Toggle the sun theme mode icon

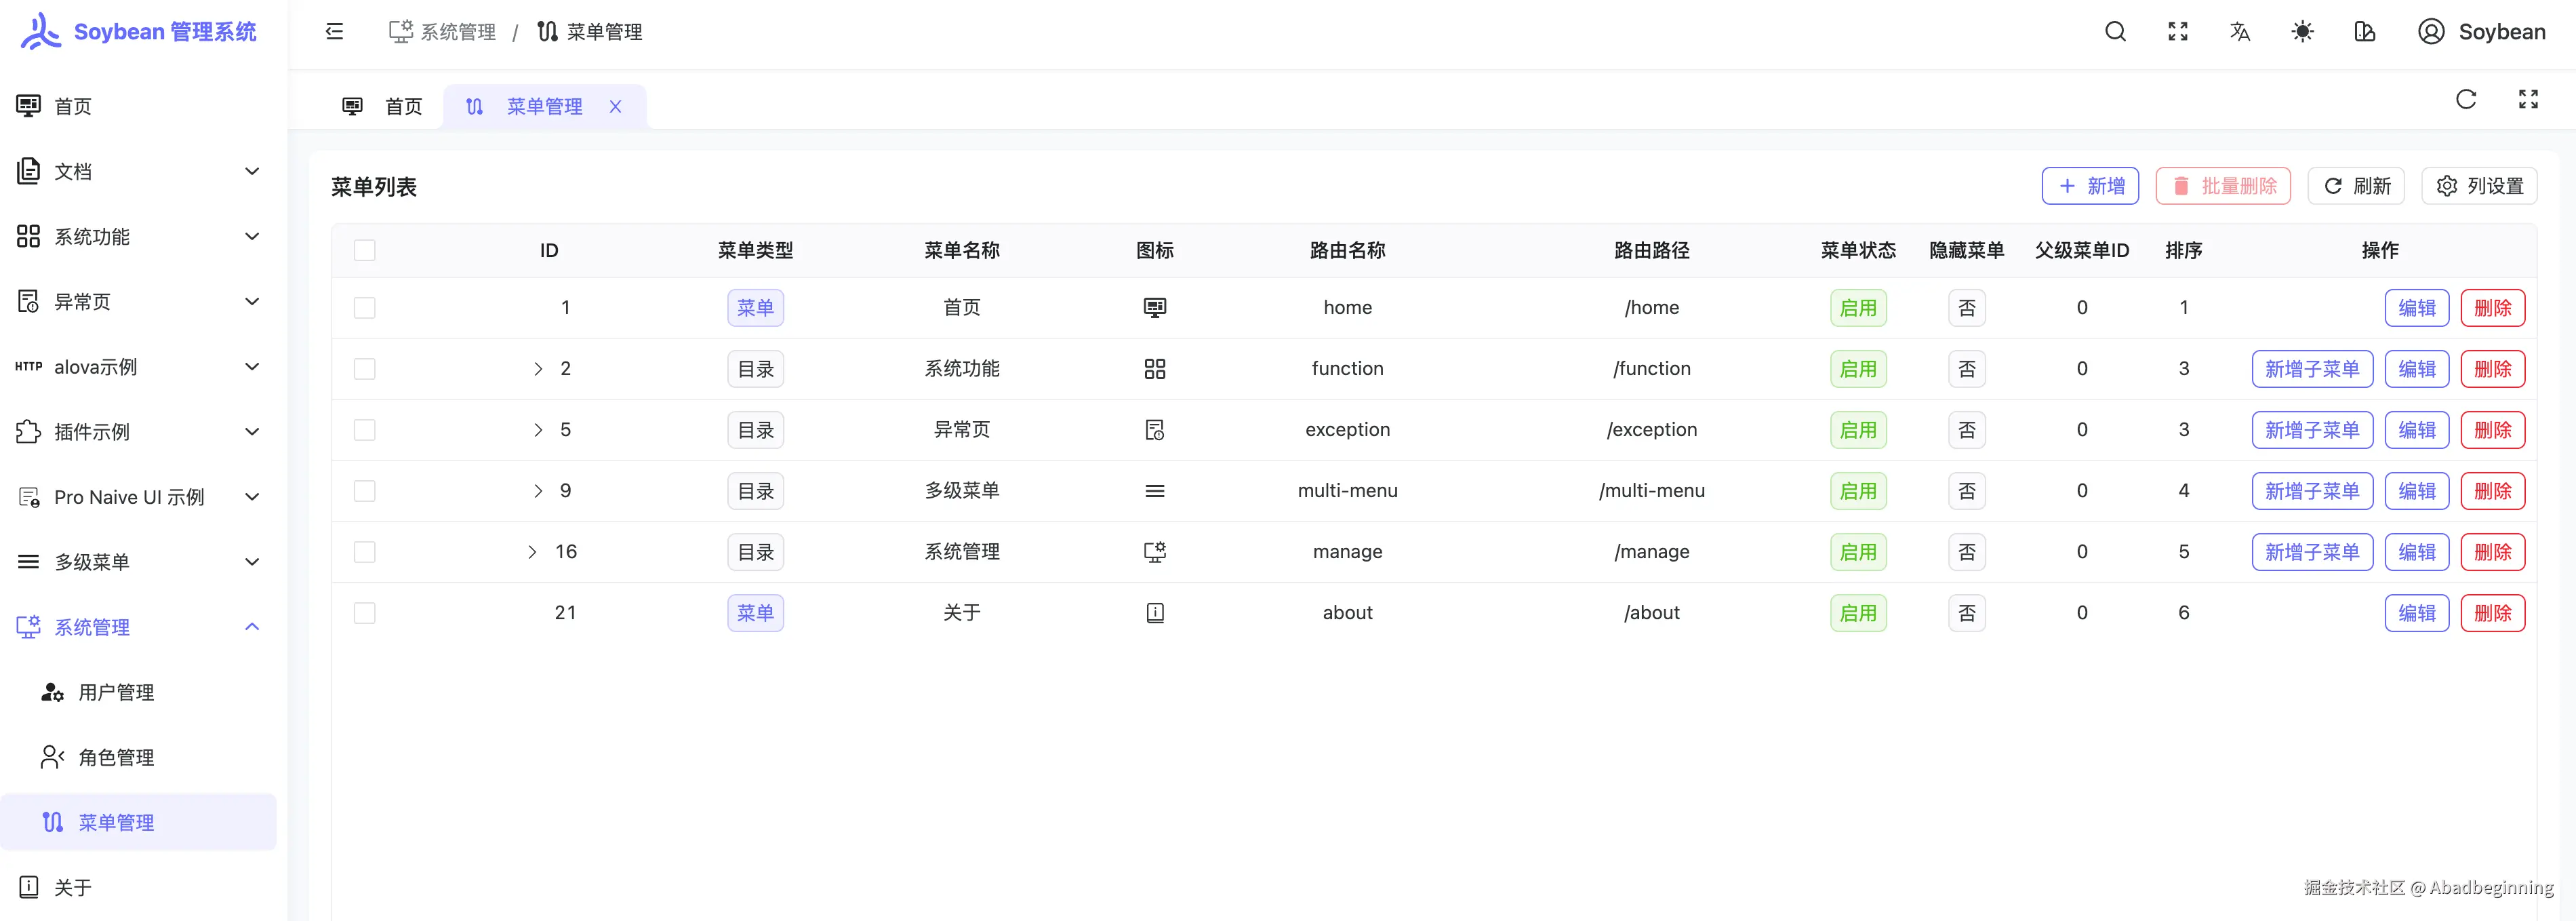(x=2302, y=32)
